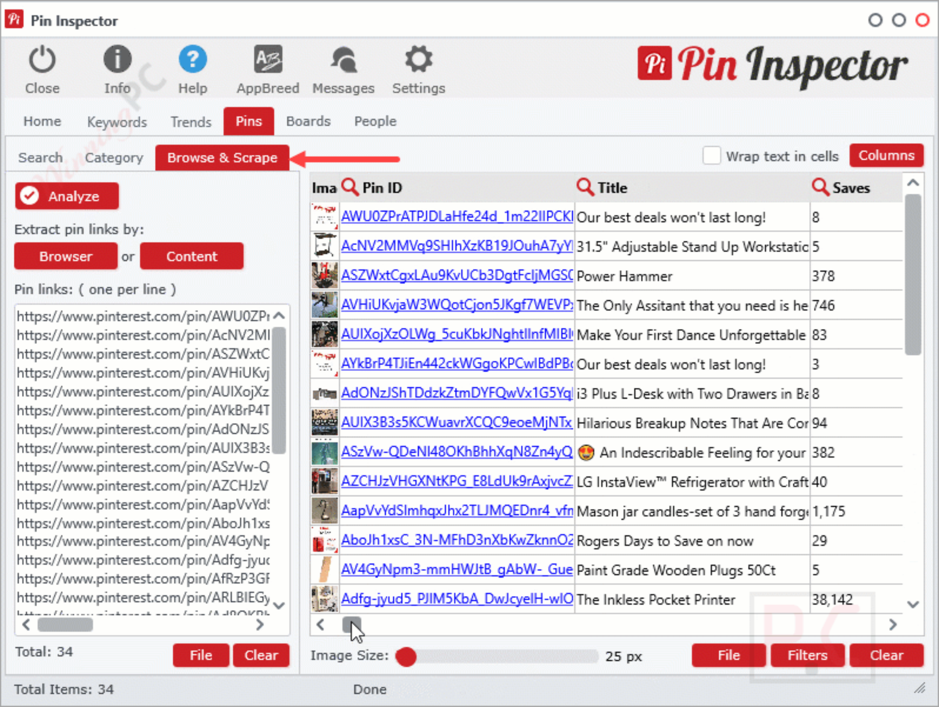Open the AppBreed toolbar icon

click(268, 60)
